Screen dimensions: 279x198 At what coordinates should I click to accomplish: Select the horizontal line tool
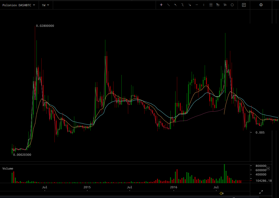point(197,5)
